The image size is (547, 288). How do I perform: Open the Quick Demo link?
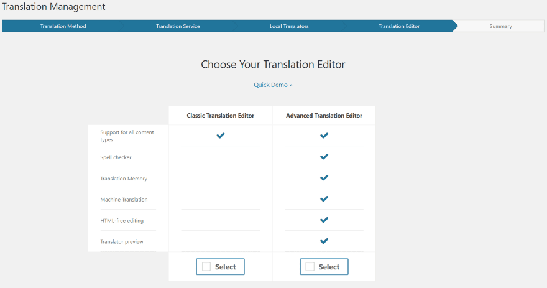(x=273, y=85)
